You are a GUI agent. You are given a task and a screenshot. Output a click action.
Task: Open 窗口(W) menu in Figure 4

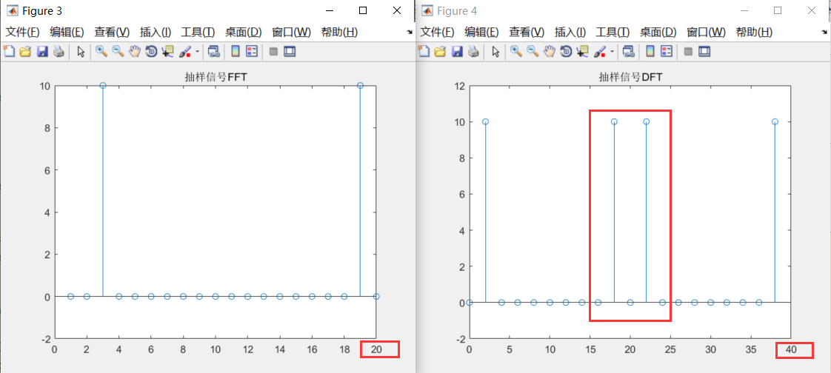(707, 32)
